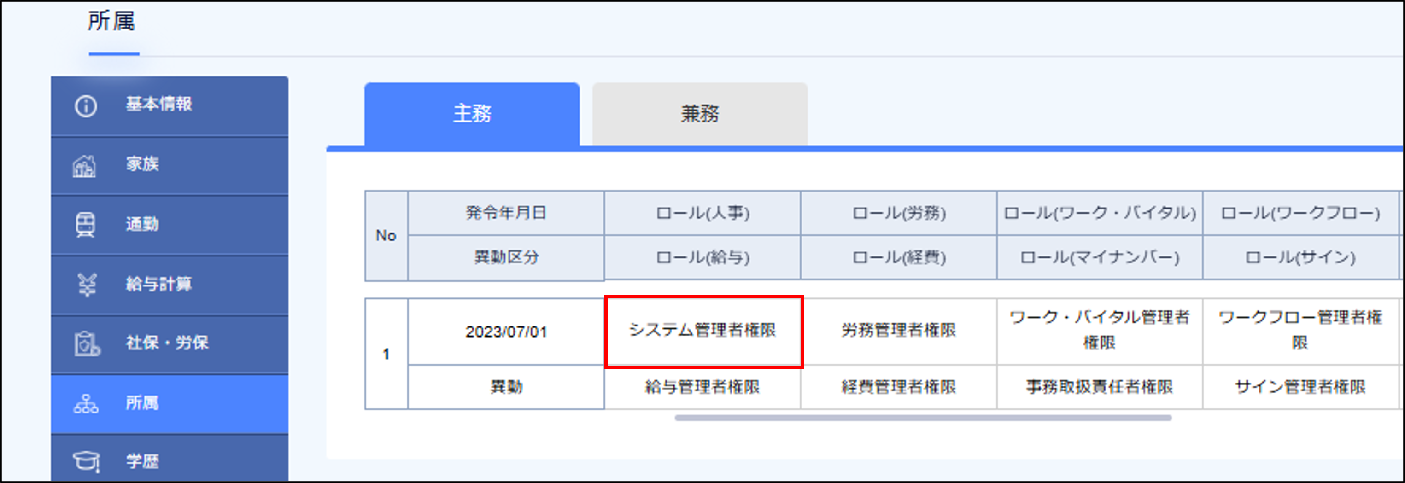Select the 基本情報 info icon

[x=87, y=106]
